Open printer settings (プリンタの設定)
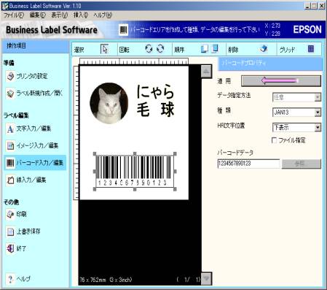The height and width of the screenshot is (290, 327). 27,76
